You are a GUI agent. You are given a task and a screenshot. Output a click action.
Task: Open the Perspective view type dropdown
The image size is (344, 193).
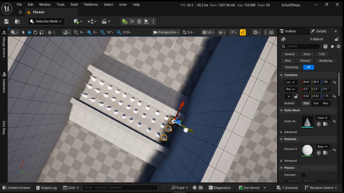pyautogui.click(x=166, y=32)
